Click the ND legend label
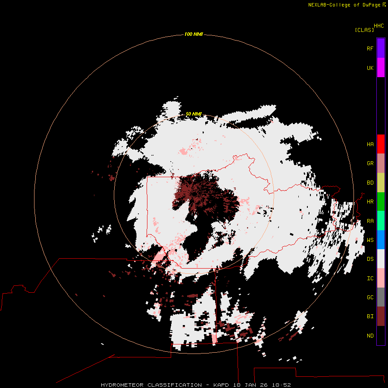388x388 pixels. click(370, 336)
